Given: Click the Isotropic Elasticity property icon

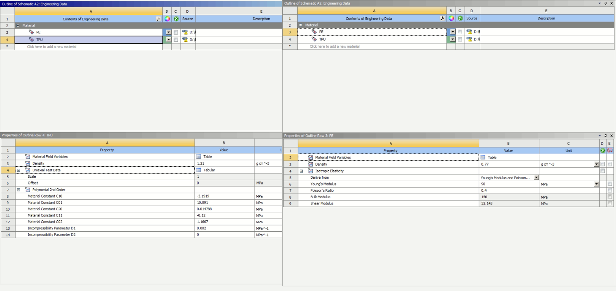Looking at the screenshot, I should pyautogui.click(x=310, y=171).
